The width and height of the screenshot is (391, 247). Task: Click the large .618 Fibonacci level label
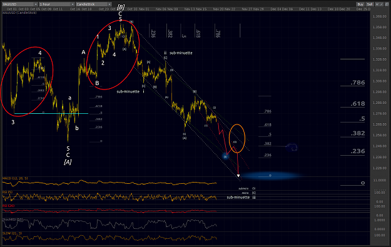coord(358,104)
